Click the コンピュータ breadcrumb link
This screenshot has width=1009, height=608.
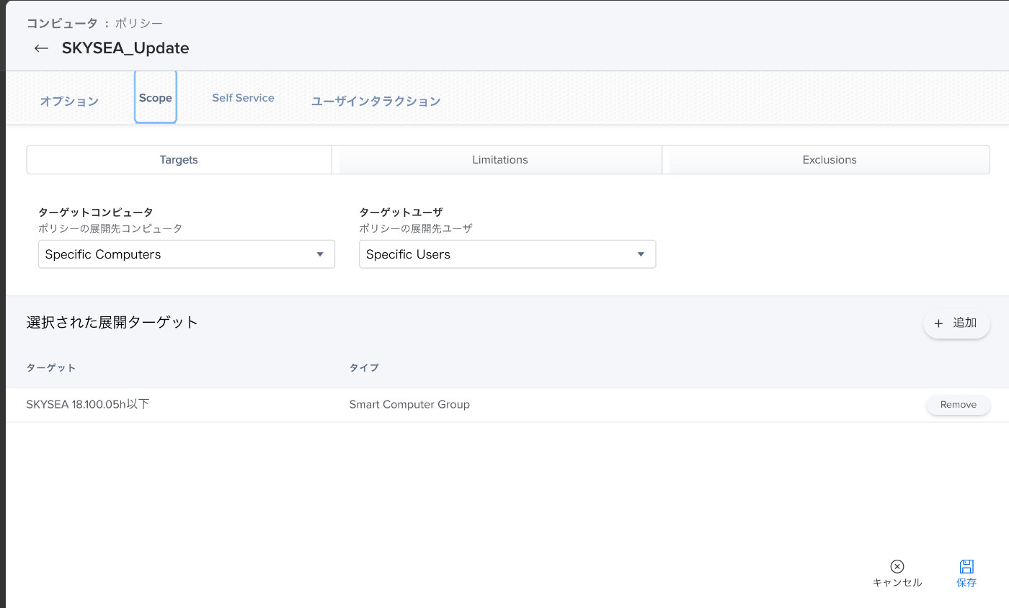[62, 23]
